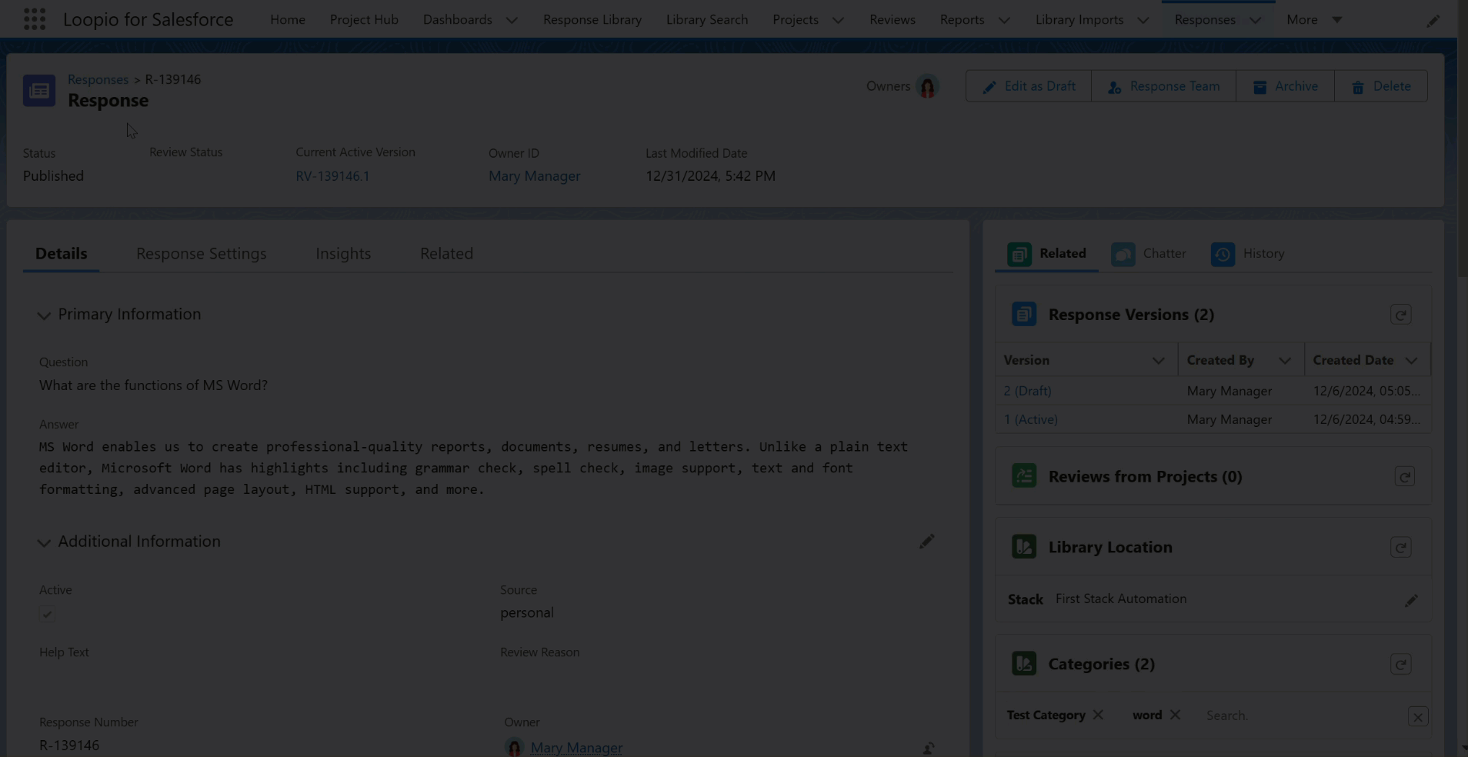Click the Response record icon beside the title
The width and height of the screenshot is (1468, 757).
click(39, 90)
